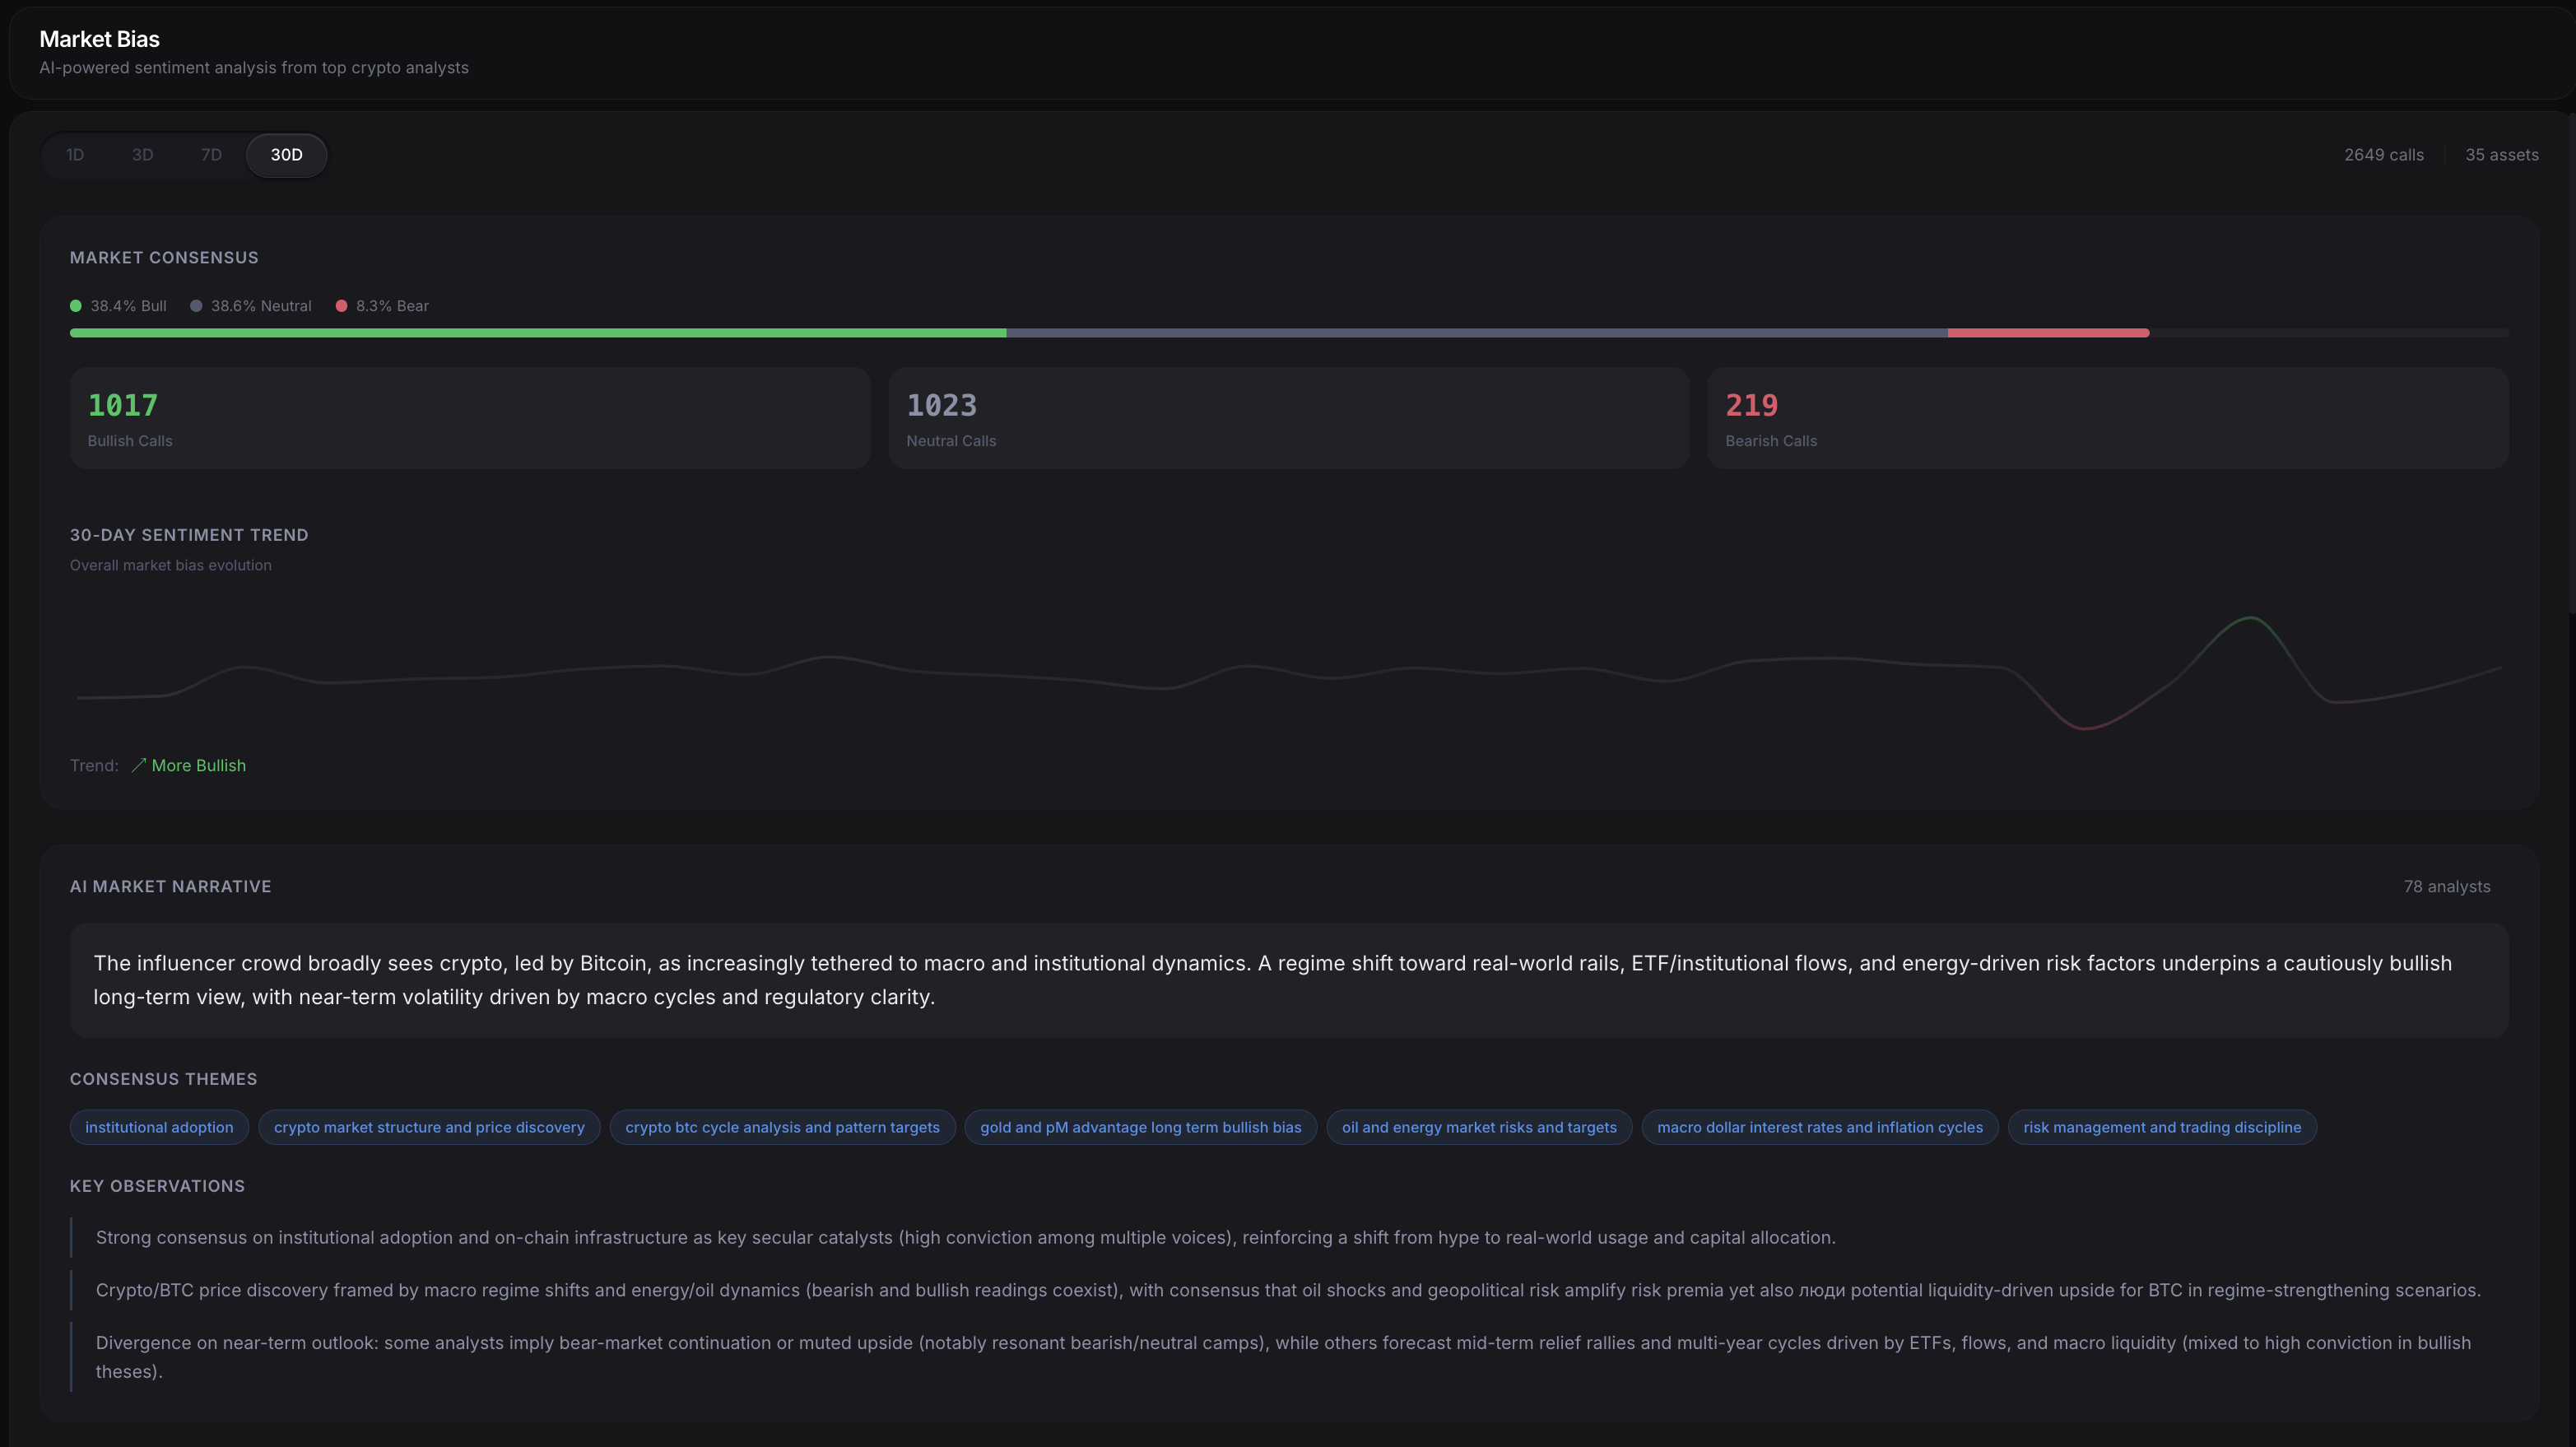Image resolution: width=2576 pixels, height=1447 pixels.
Task: Open the 1017 Bullish Calls card
Action: [469, 418]
